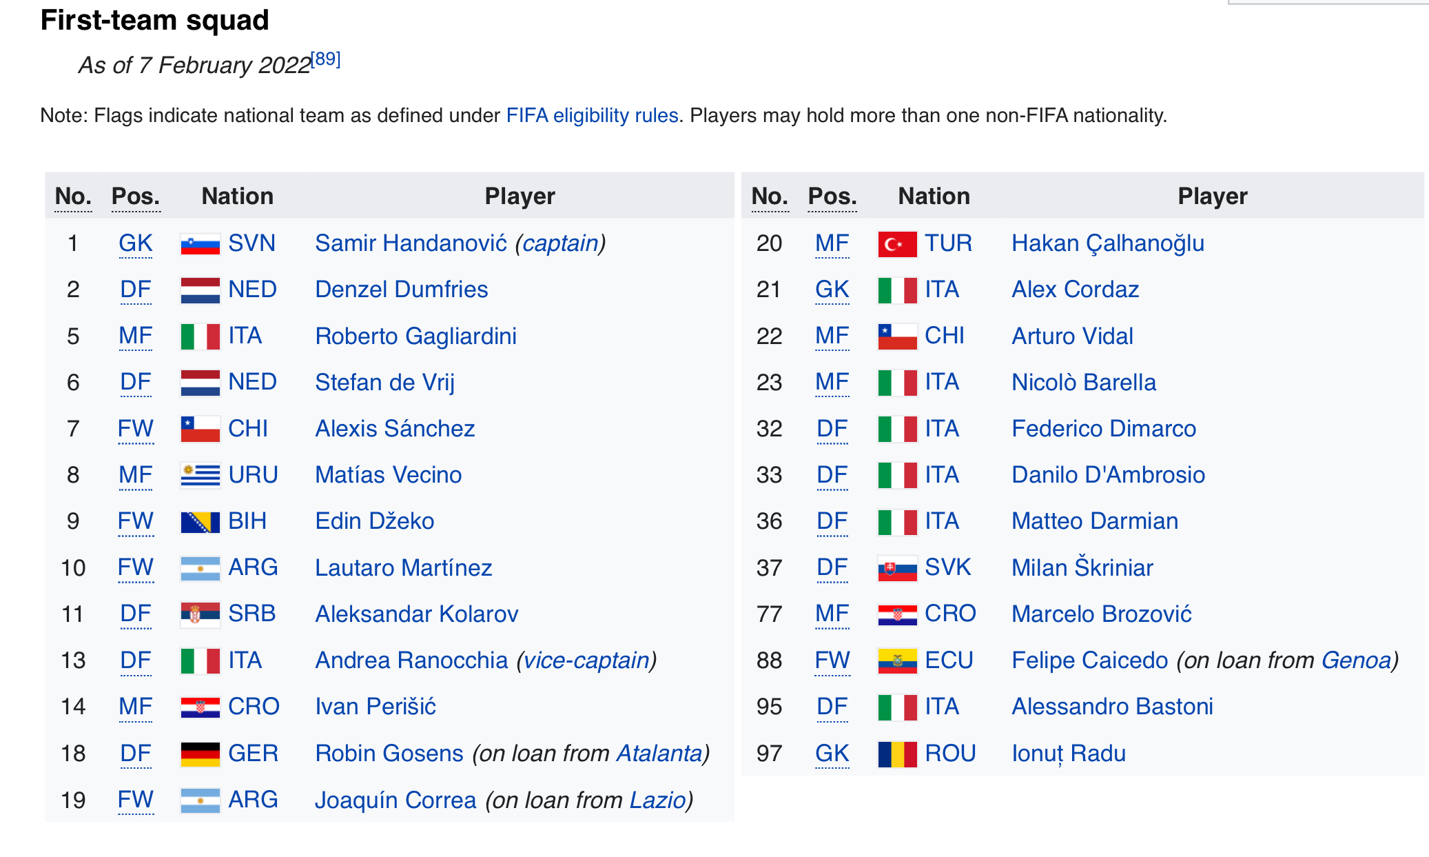Click the Uruguay flag icon beside URU

(x=200, y=475)
